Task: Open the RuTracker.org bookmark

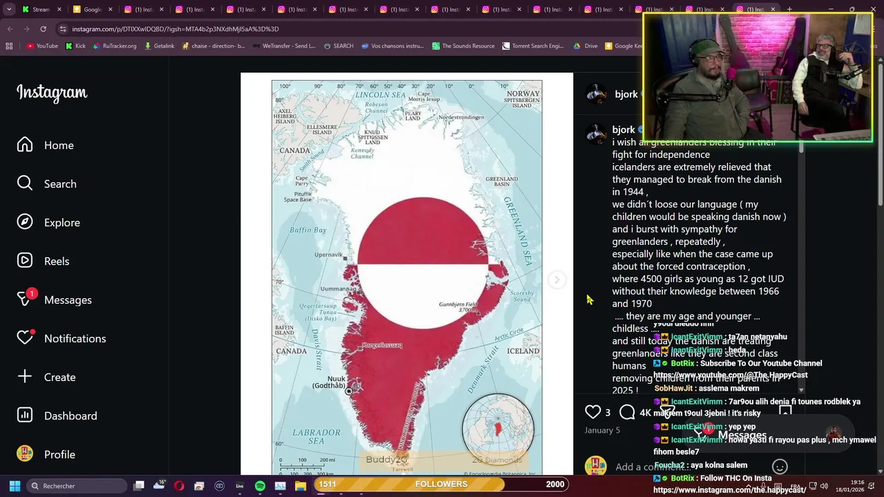Action: click(x=114, y=46)
